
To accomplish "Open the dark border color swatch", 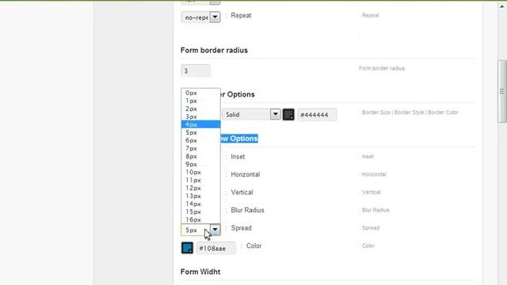I will coord(288,114).
